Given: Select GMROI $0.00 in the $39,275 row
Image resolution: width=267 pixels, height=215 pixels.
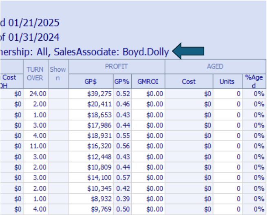Looking at the screenshot, I should [148, 94].
